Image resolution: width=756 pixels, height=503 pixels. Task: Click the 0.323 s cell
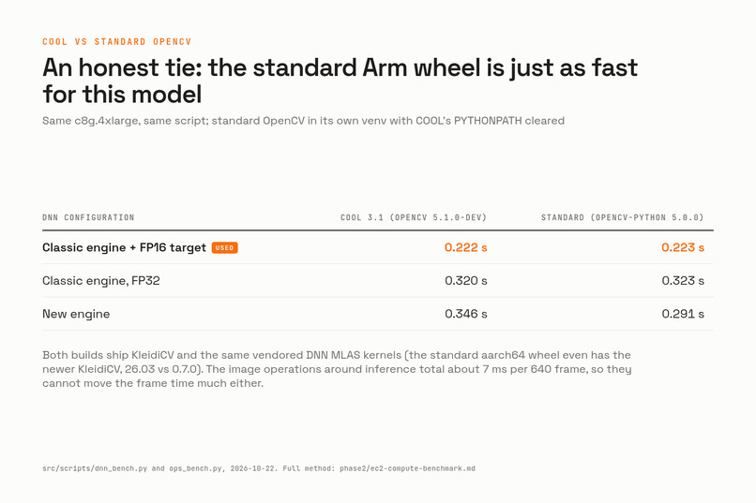683,281
